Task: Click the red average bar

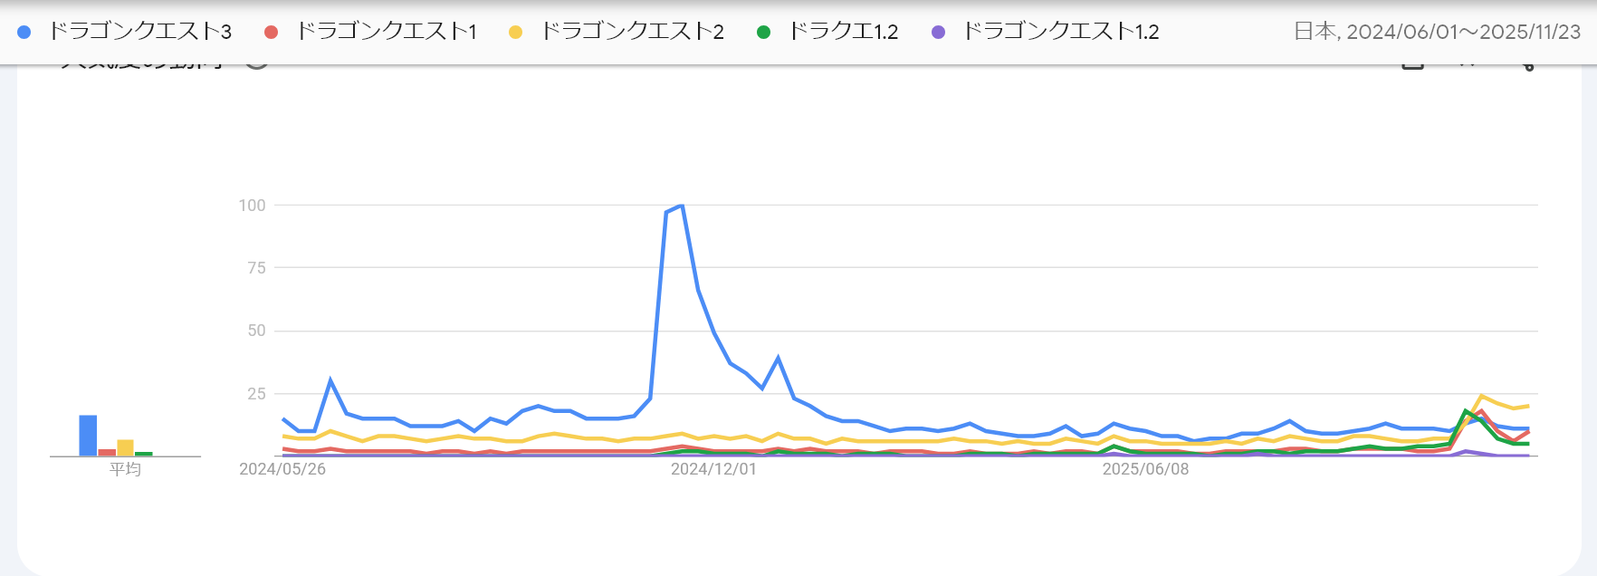Action: coord(107,452)
